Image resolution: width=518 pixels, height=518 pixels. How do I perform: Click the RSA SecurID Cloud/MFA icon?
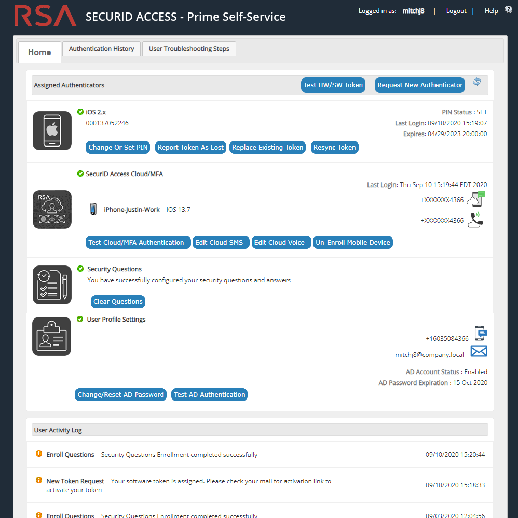(52, 209)
